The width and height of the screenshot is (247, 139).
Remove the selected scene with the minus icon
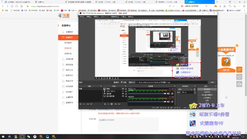[x=84, y=104]
